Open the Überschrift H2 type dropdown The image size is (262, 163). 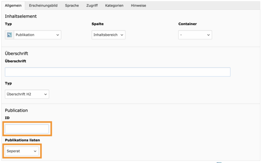pyautogui.click(x=27, y=94)
